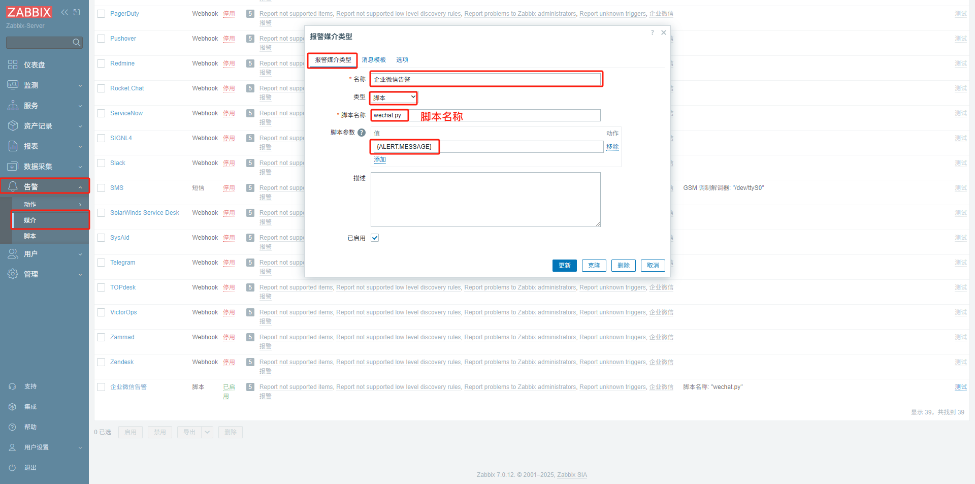This screenshot has width=975, height=484.
Task: Open the 类型 type dropdown
Action: pos(394,98)
